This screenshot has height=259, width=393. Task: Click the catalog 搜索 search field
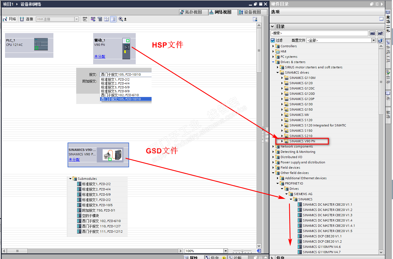click(x=319, y=33)
